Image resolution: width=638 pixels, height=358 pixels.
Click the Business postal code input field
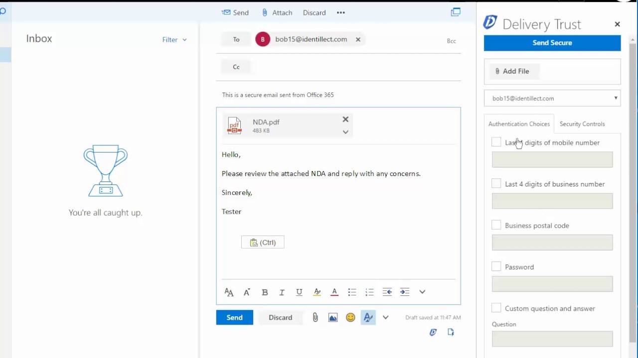[x=552, y=243]
